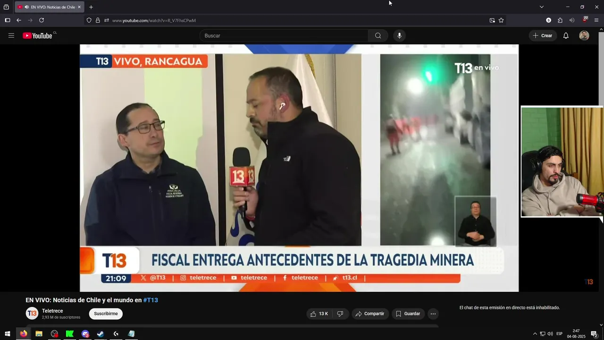The width and height of the screenshot is (604, 340).
Task: Click the Suscribirme button
Action: pos(106,314)
